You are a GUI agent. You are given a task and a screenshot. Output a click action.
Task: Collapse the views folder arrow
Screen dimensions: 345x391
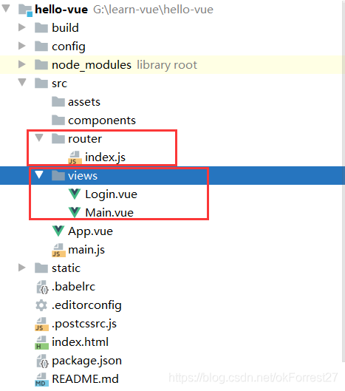[39, 174]
